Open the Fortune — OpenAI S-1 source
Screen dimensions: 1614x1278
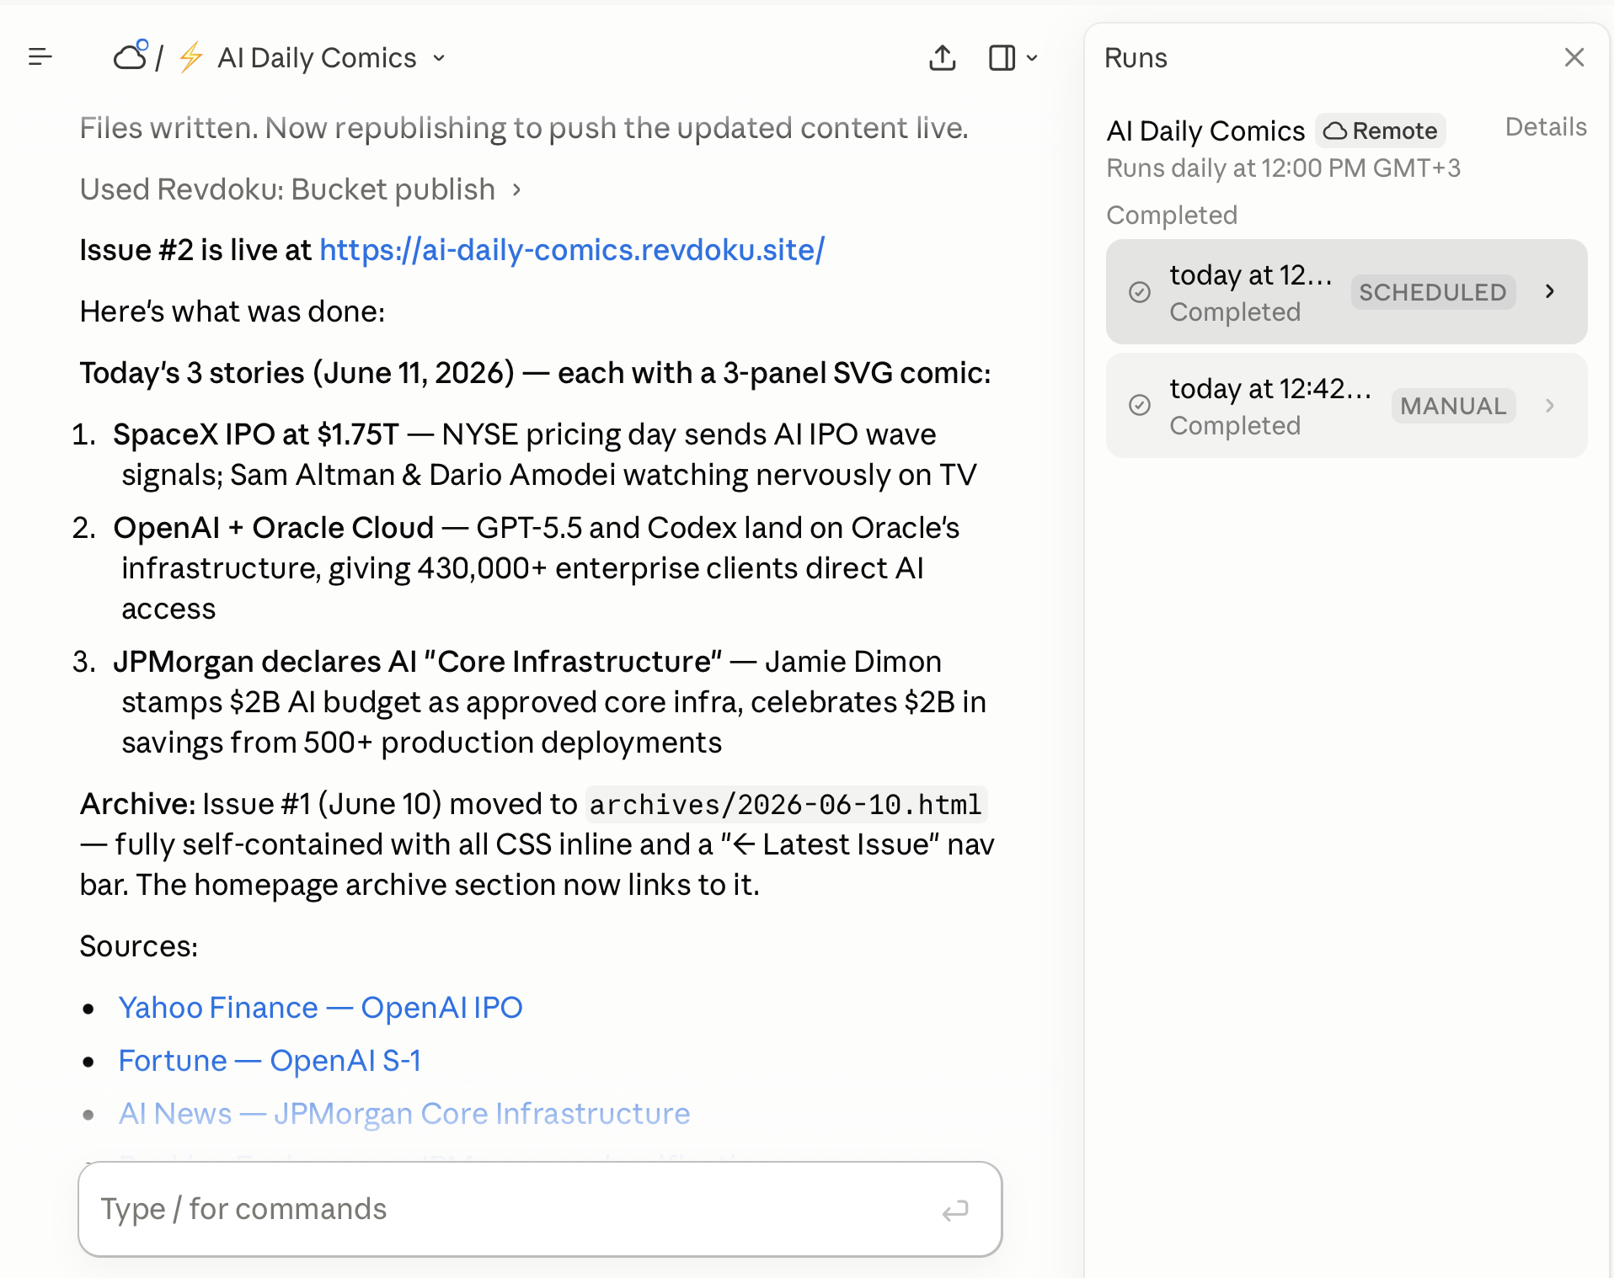(x=270, y=1061)
